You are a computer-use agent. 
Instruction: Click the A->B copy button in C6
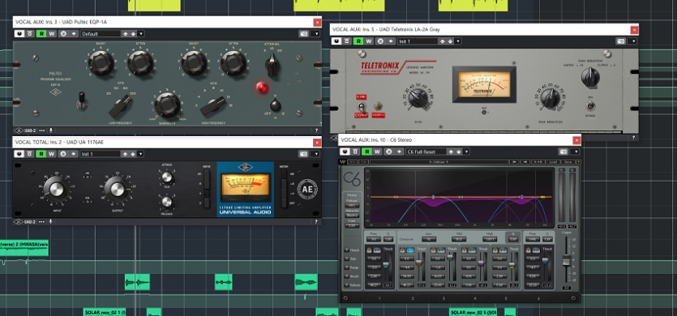click(x=538, y=162)
